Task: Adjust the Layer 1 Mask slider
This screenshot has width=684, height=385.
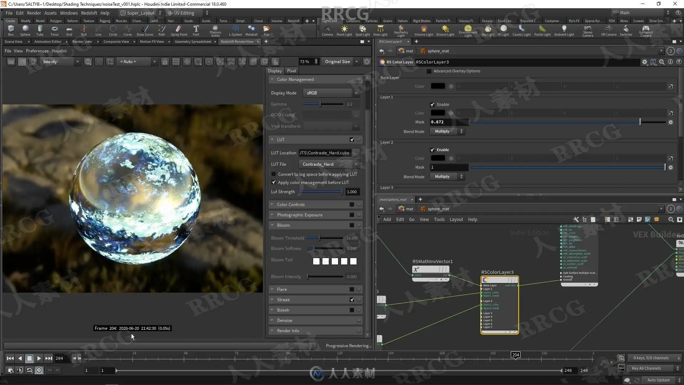Action: pyautogui.click(x=640, y=122)
